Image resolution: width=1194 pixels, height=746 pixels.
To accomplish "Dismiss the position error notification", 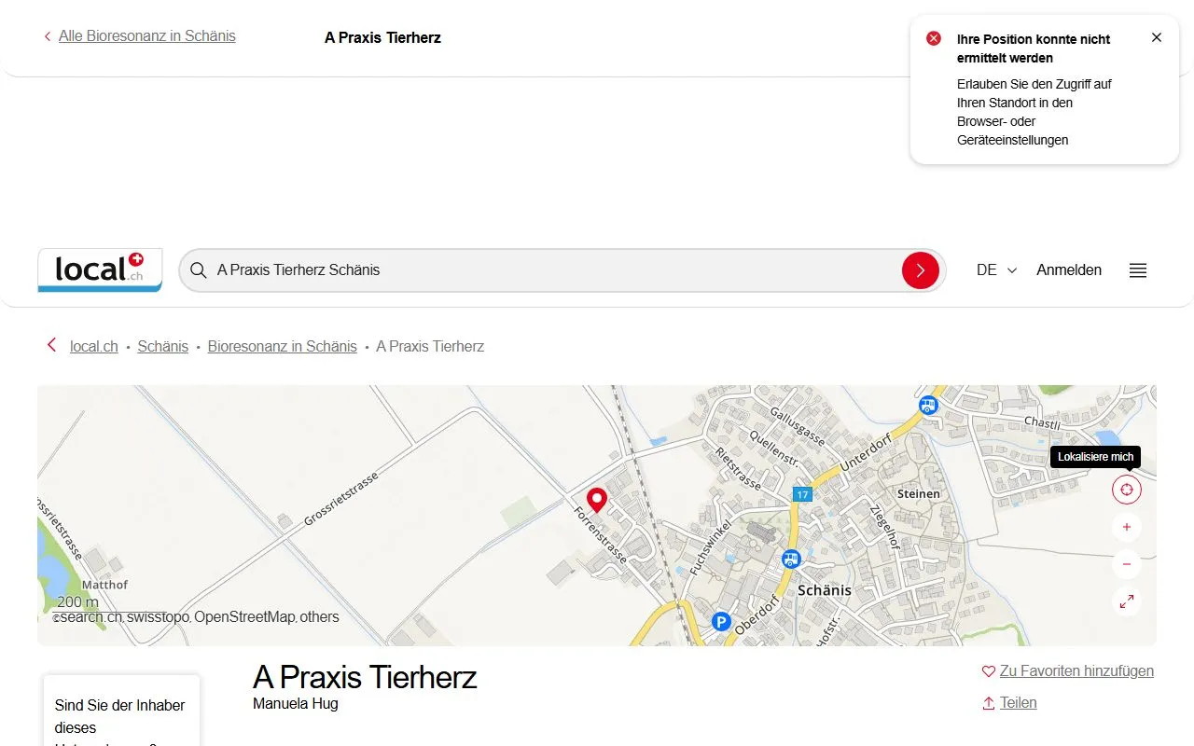I will coord(1157,37).
